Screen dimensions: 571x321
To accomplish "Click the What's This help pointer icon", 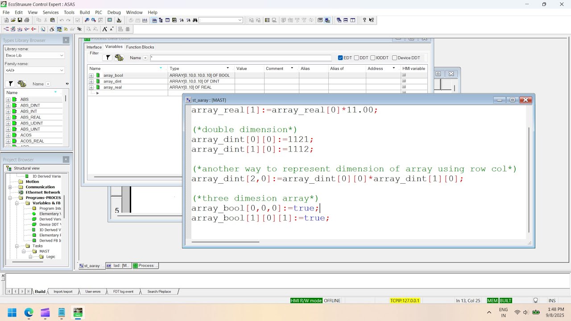I will [x=371, y=20].
